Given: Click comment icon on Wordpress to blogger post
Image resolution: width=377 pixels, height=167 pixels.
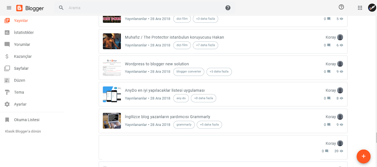Looking at the screenshot, I should tap(329, 72).
